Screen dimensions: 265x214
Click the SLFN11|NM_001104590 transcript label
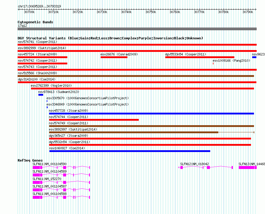49,164
